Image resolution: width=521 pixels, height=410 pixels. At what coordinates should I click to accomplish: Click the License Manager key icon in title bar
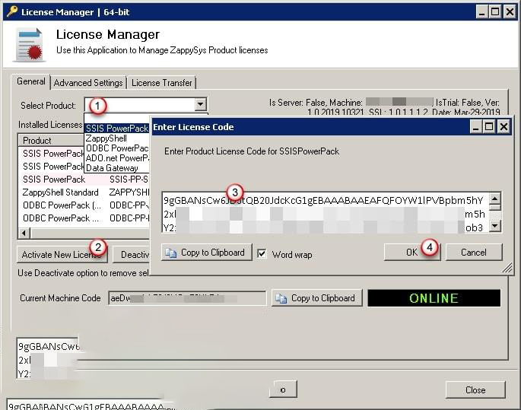click(x=12, y=11)
